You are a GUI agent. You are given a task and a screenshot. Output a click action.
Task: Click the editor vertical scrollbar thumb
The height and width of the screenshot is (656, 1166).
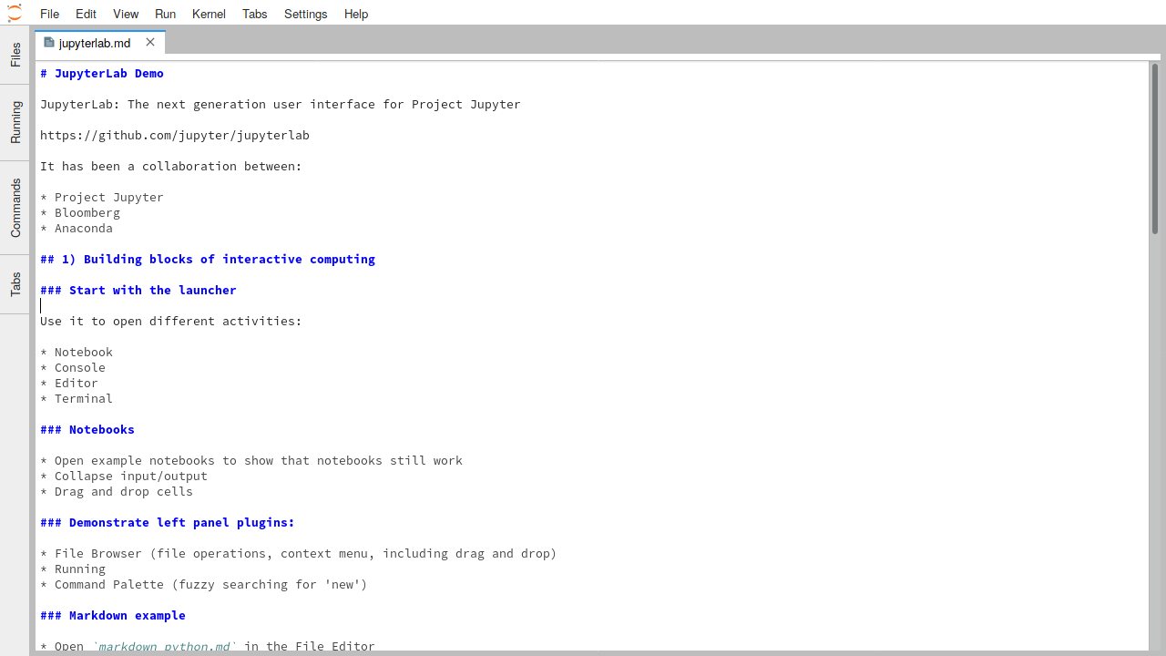click(1155, 149)
